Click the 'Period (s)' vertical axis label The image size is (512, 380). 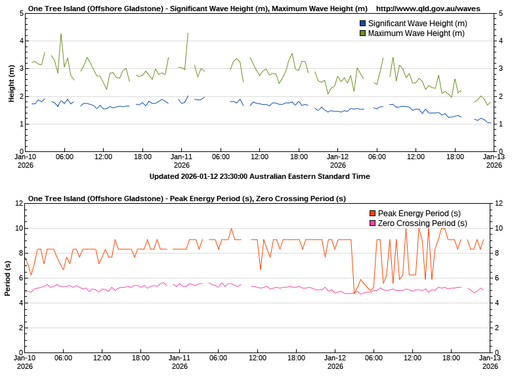pyautogui.click(x=9, y=278)
